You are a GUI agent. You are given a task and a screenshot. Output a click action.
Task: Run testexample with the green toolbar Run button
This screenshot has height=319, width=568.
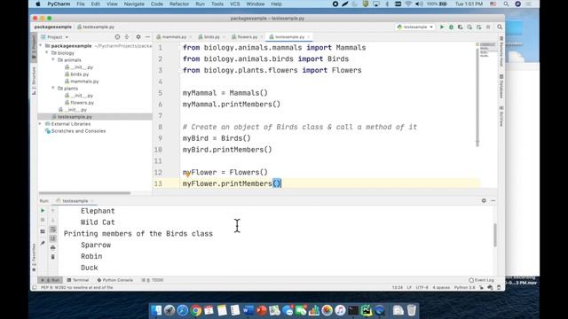(x=442, y=27)
